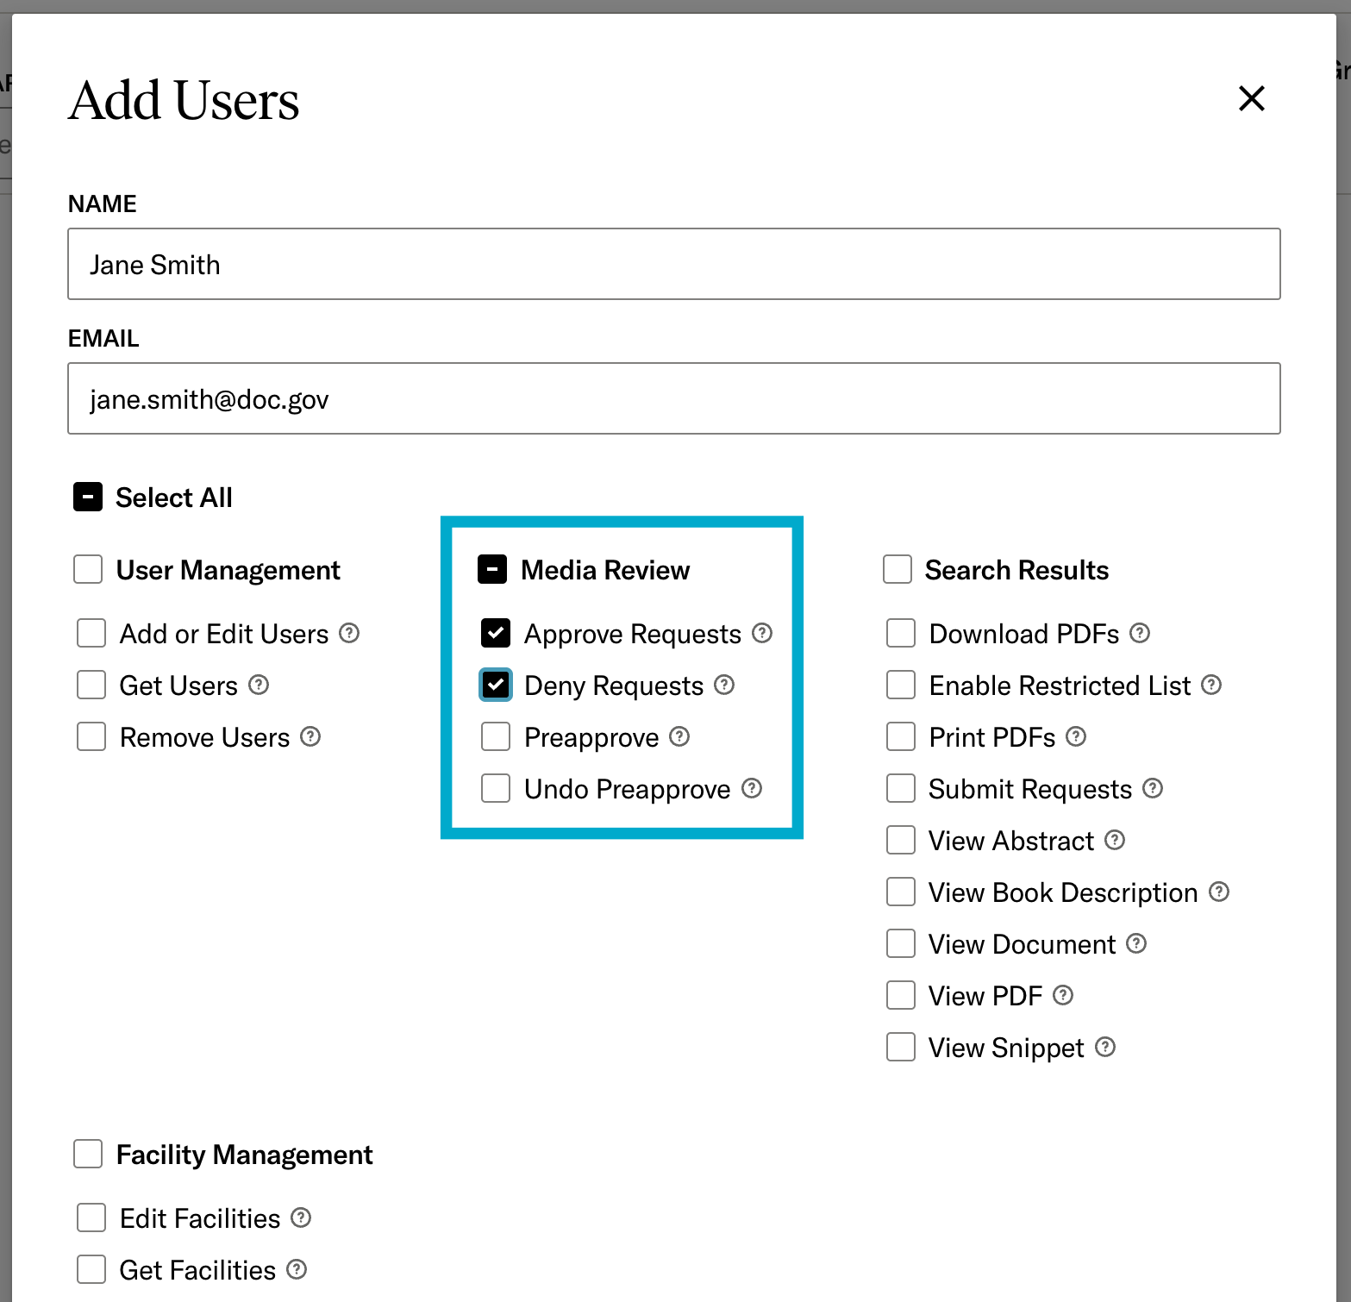Check the Search Results group checkbox
This screenshot has width=1351, height=1302.
[898, 569]
